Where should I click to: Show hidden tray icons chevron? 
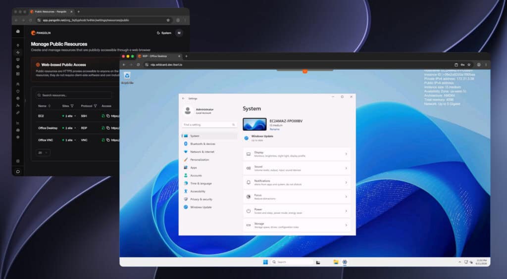pos(460,262)
